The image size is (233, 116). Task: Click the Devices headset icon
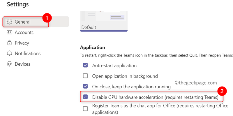pos(9,64)
